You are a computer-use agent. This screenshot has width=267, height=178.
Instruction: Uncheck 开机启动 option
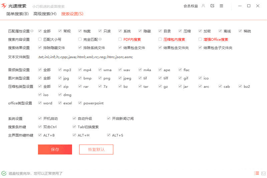click(40, 119)
